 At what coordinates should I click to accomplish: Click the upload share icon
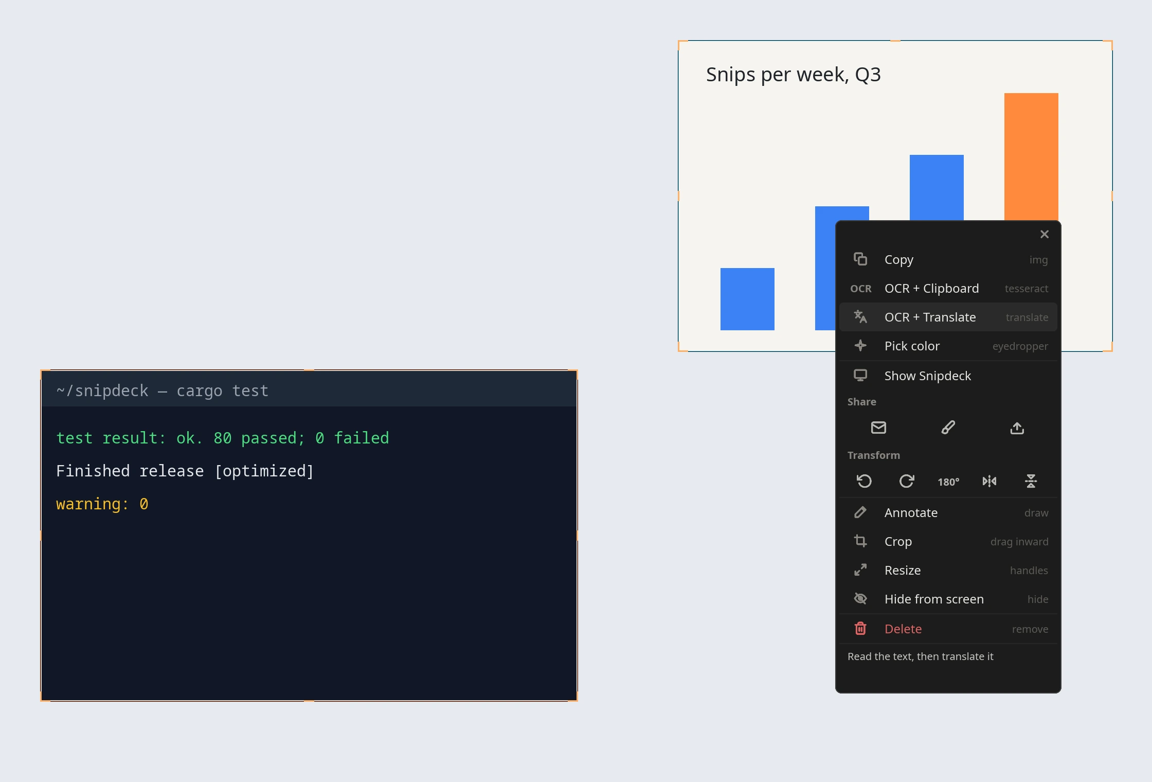coord(1017,428)
